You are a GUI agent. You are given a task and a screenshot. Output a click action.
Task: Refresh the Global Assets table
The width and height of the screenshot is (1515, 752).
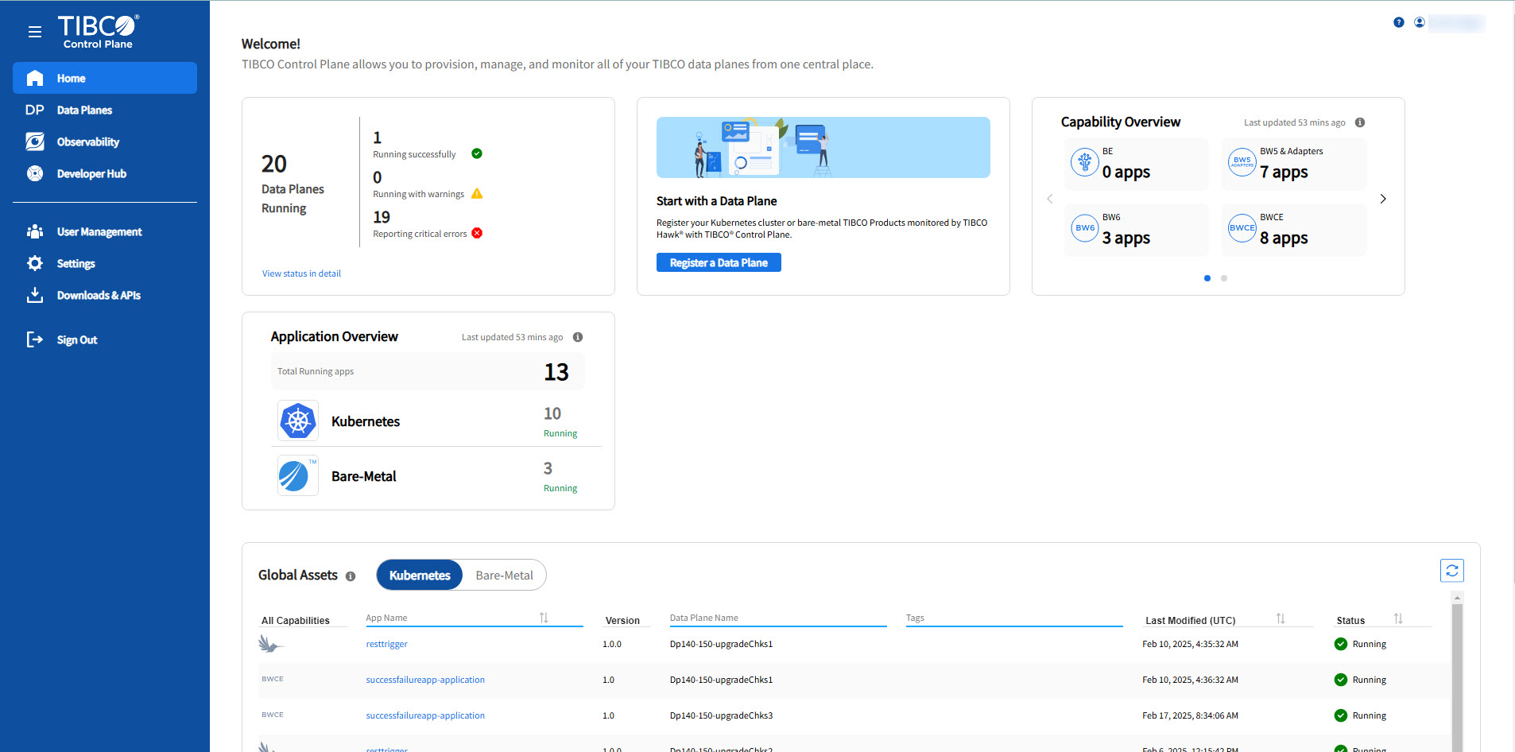coord(1451,571)
